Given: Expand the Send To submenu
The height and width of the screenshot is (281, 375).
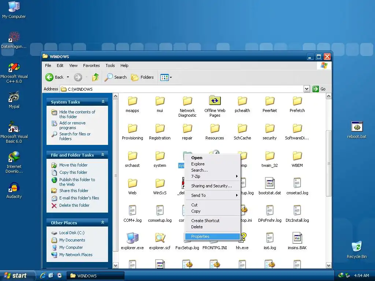Looking at the screenshot, I should 212,195.
